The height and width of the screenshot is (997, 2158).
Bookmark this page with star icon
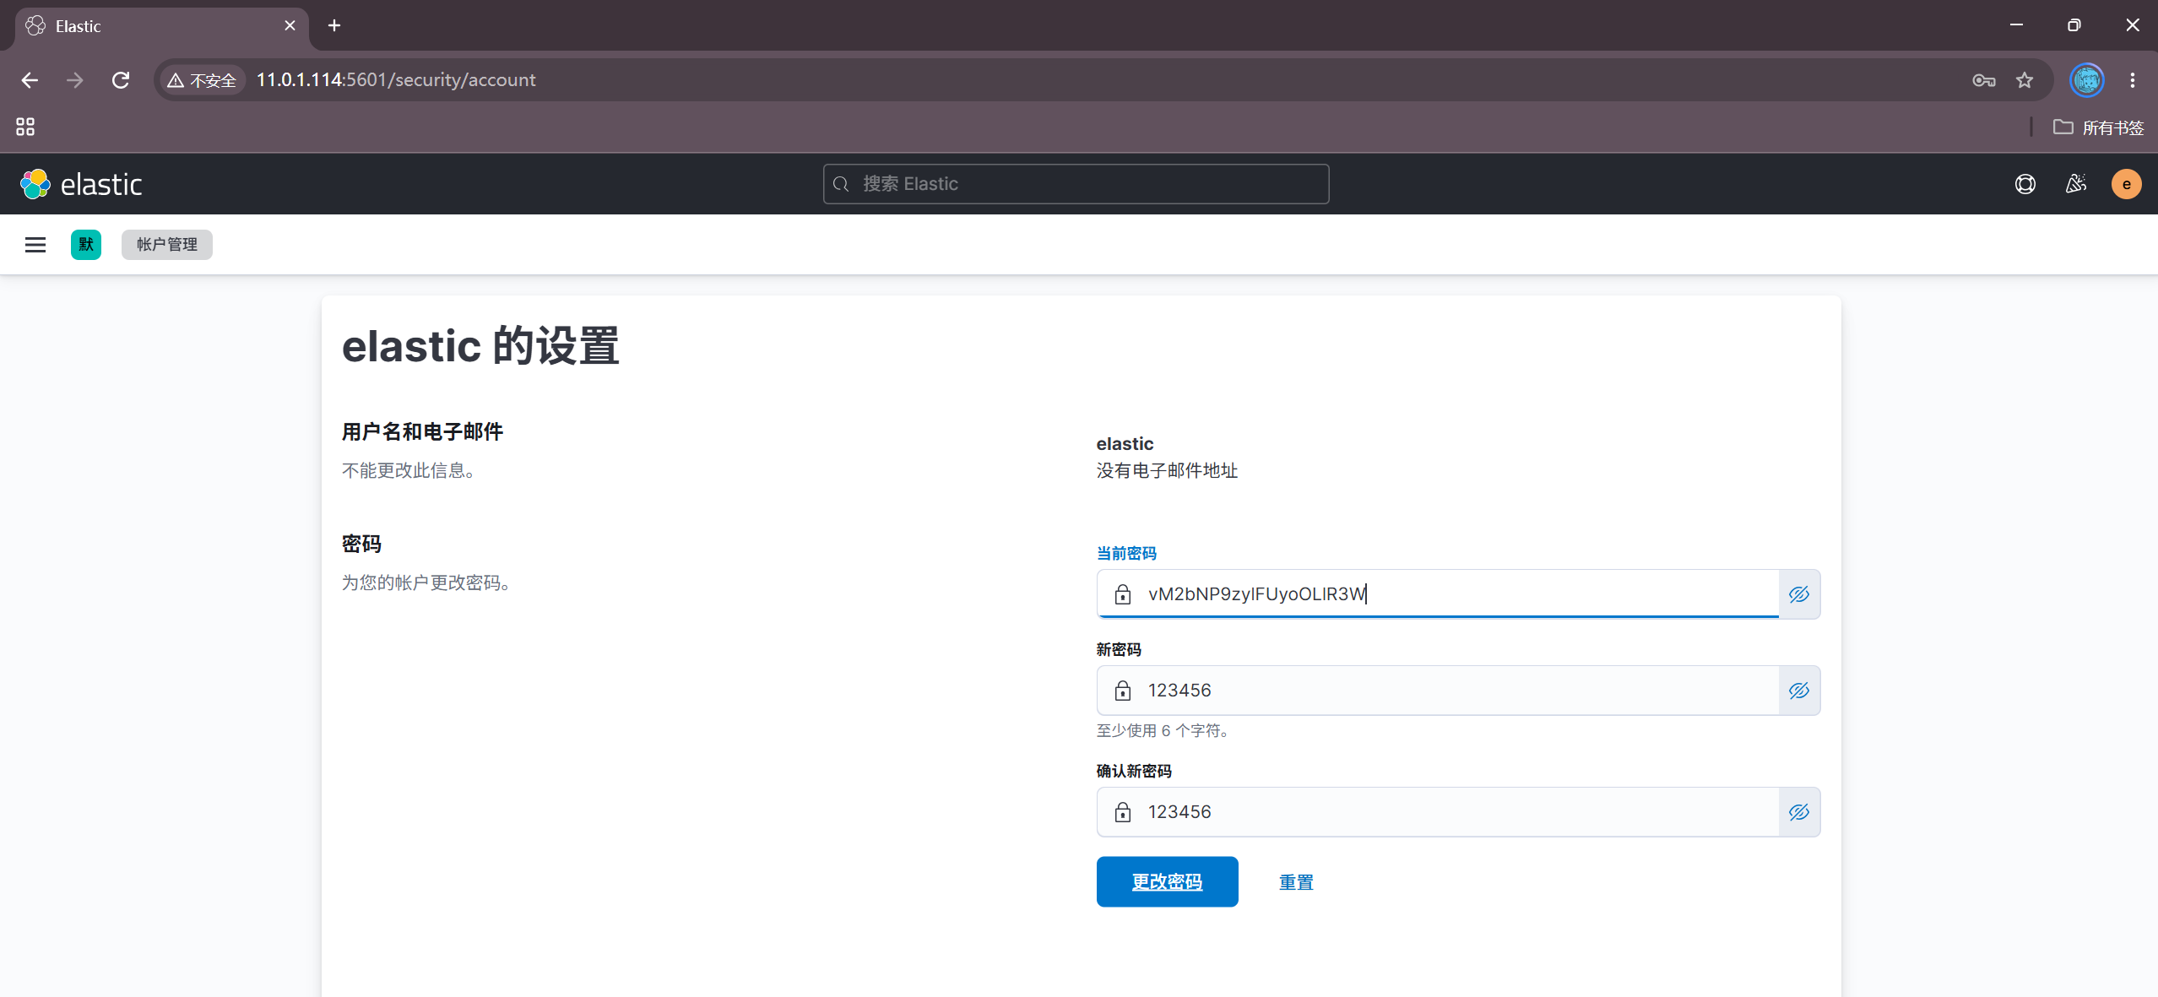[x=2025, y=80]
